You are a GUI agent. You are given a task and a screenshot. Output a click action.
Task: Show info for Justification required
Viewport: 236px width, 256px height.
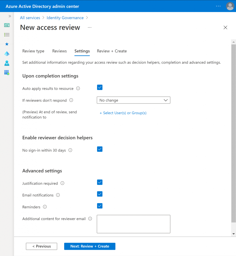pyautogui.click(x=62, y=183)
